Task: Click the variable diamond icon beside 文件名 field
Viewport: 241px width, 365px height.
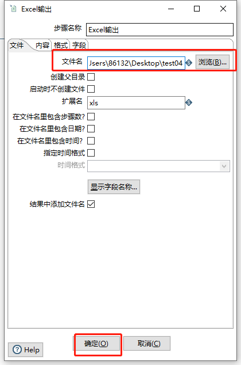Action: point(189,63)
